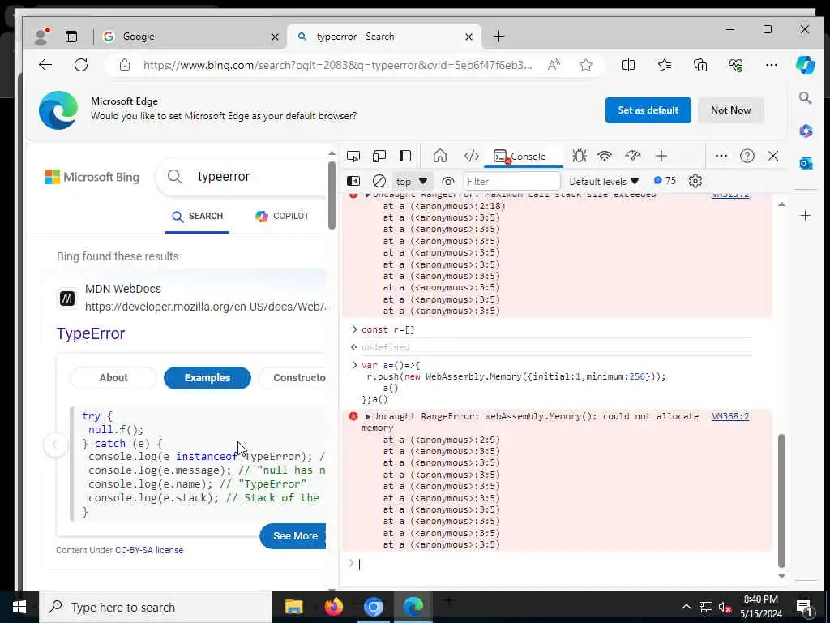This screenshot has height=623, width=830.
Task: Open Console settings gear
Action: 695,181
